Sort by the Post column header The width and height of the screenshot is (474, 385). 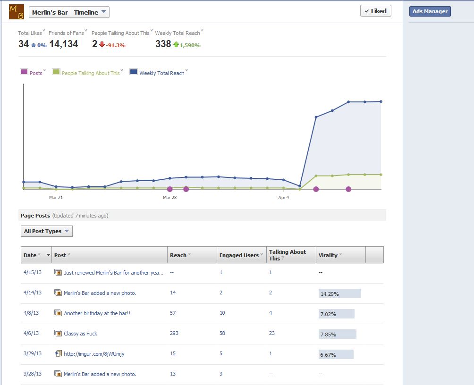(110, 255)
